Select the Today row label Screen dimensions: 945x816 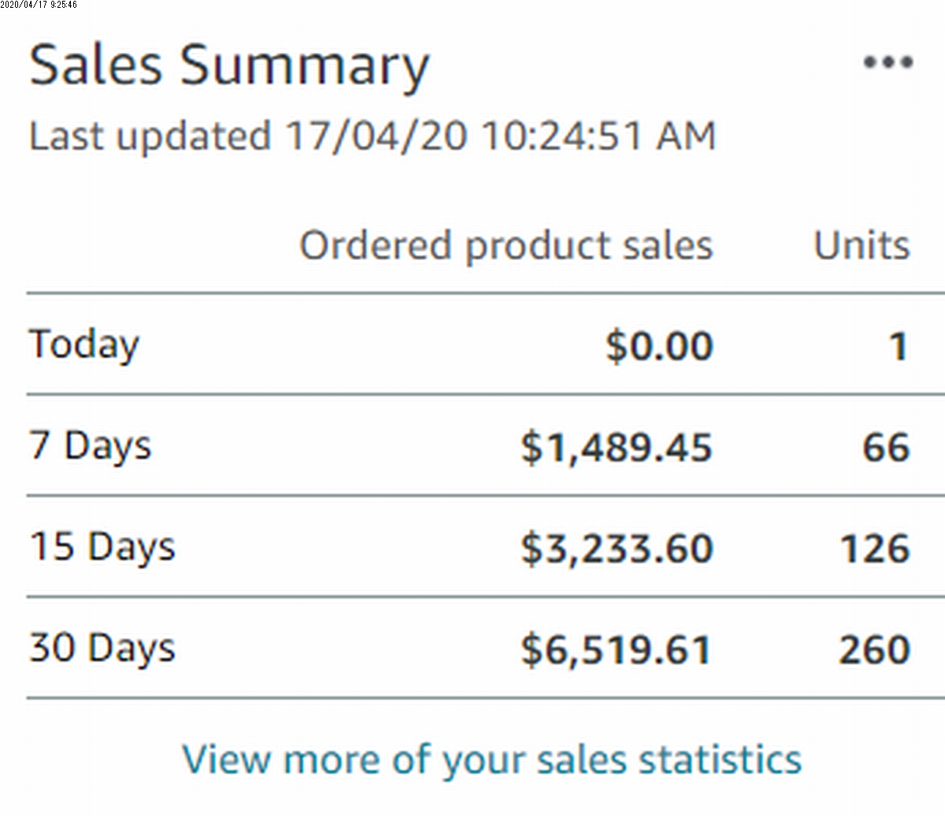pyautogui.click(x=84, y=346)
